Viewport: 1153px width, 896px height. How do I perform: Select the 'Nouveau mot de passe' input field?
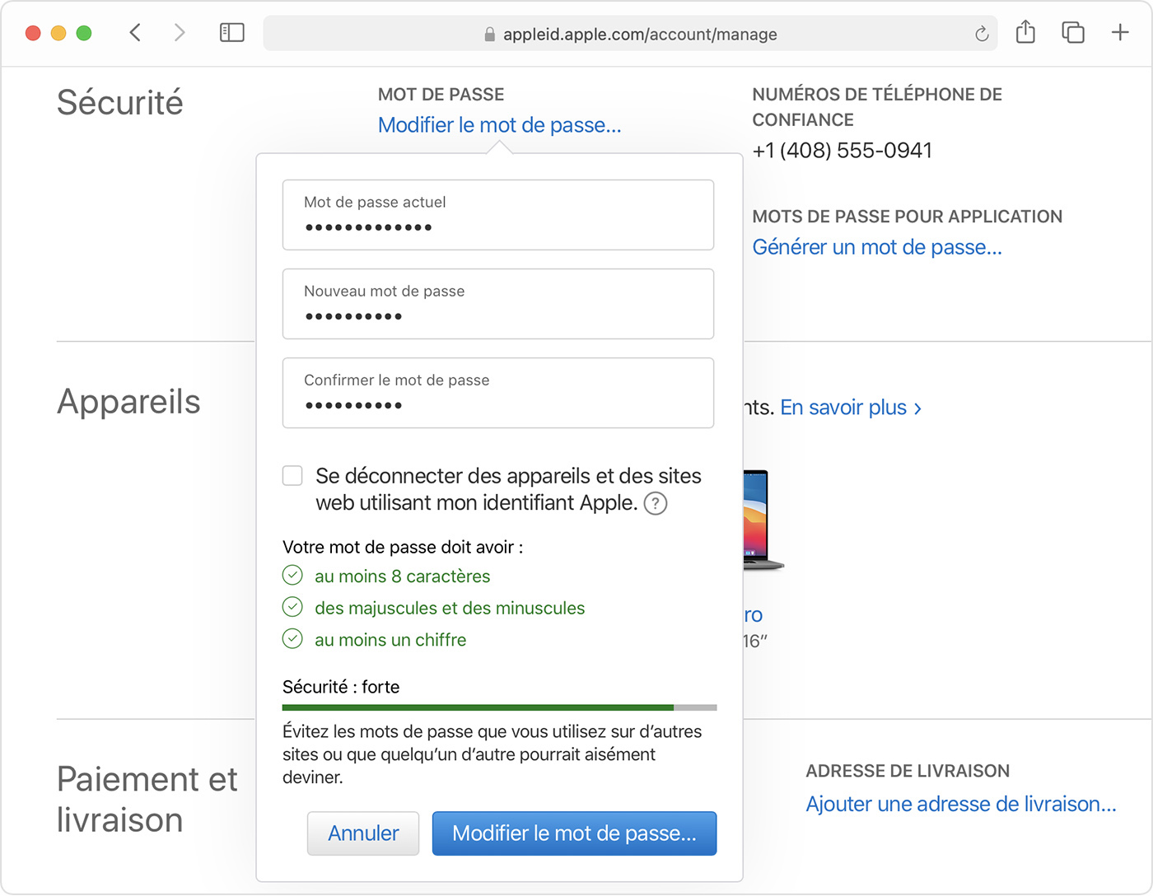[x=497, y=304]
